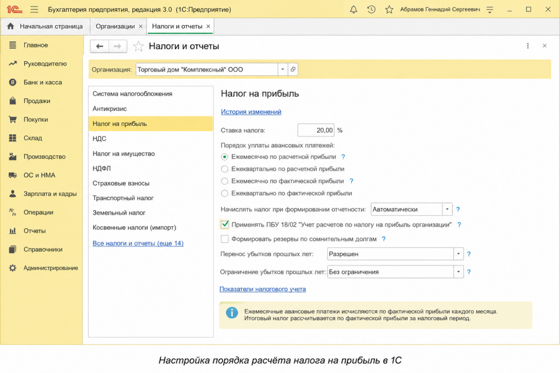Enable Формировать резервы по сомнительным долгам
The image size is (560, 373).
click(225, 239)
